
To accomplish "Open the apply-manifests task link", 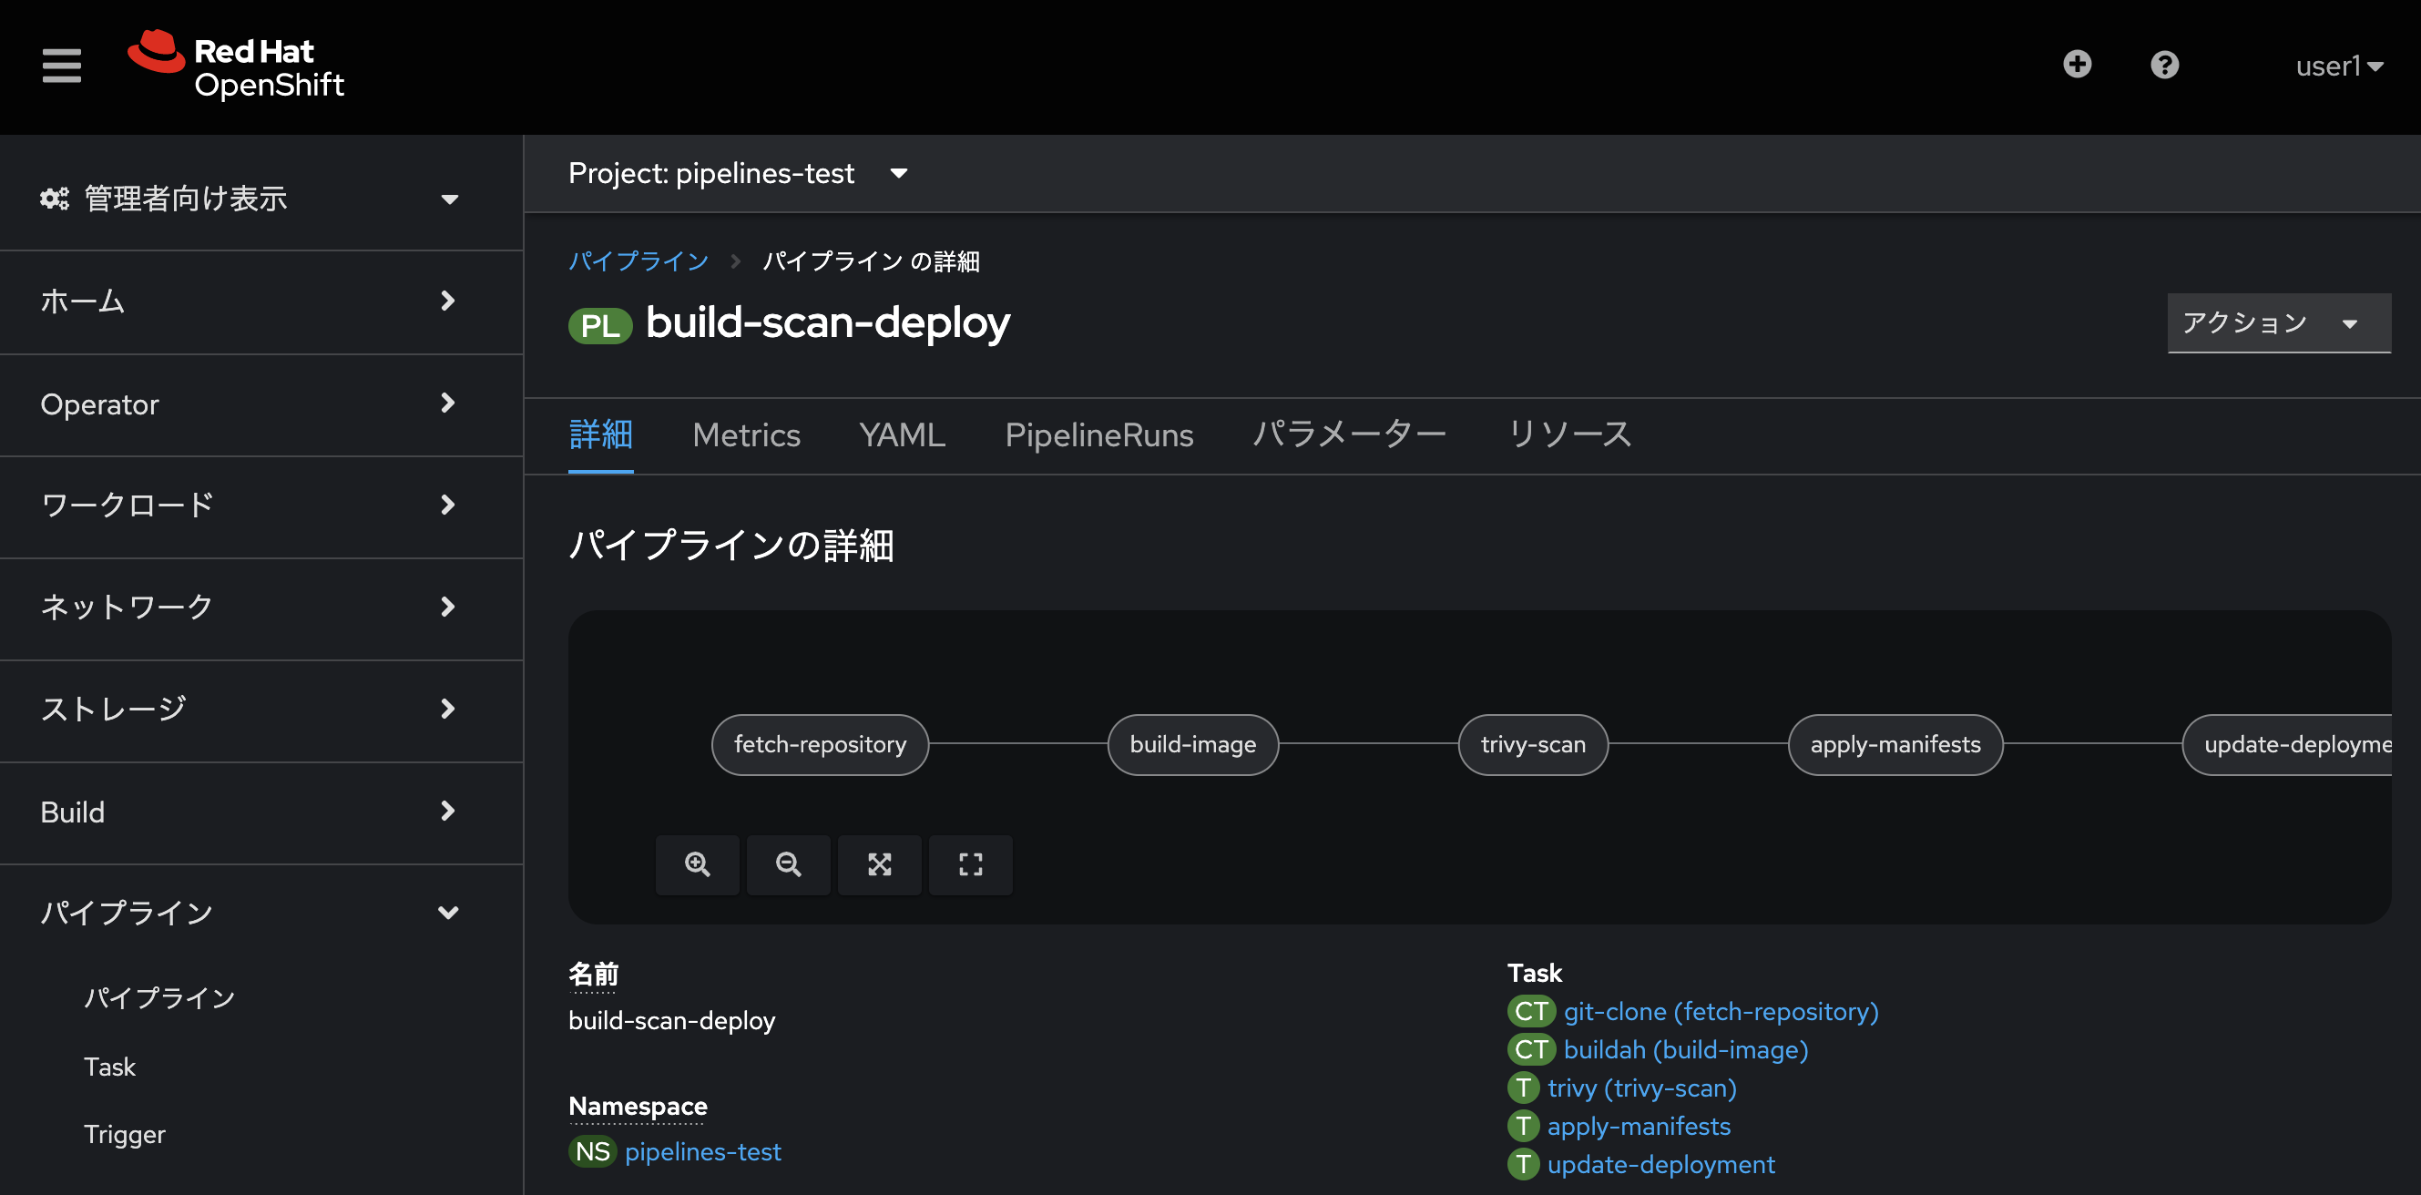I will (x=1640, y=1127).
